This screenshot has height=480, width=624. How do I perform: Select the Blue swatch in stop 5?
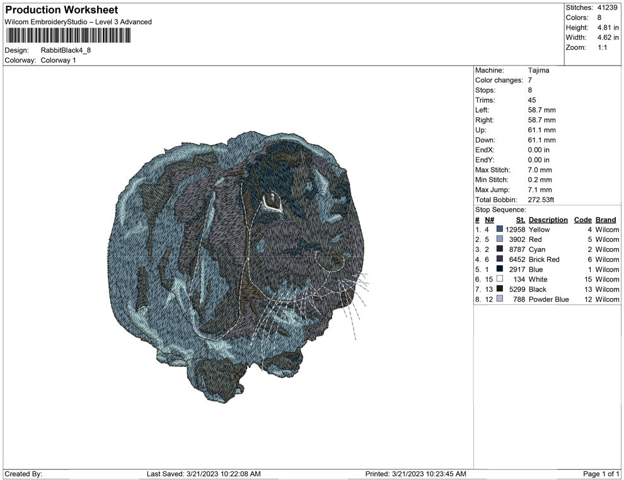point(500,270)
